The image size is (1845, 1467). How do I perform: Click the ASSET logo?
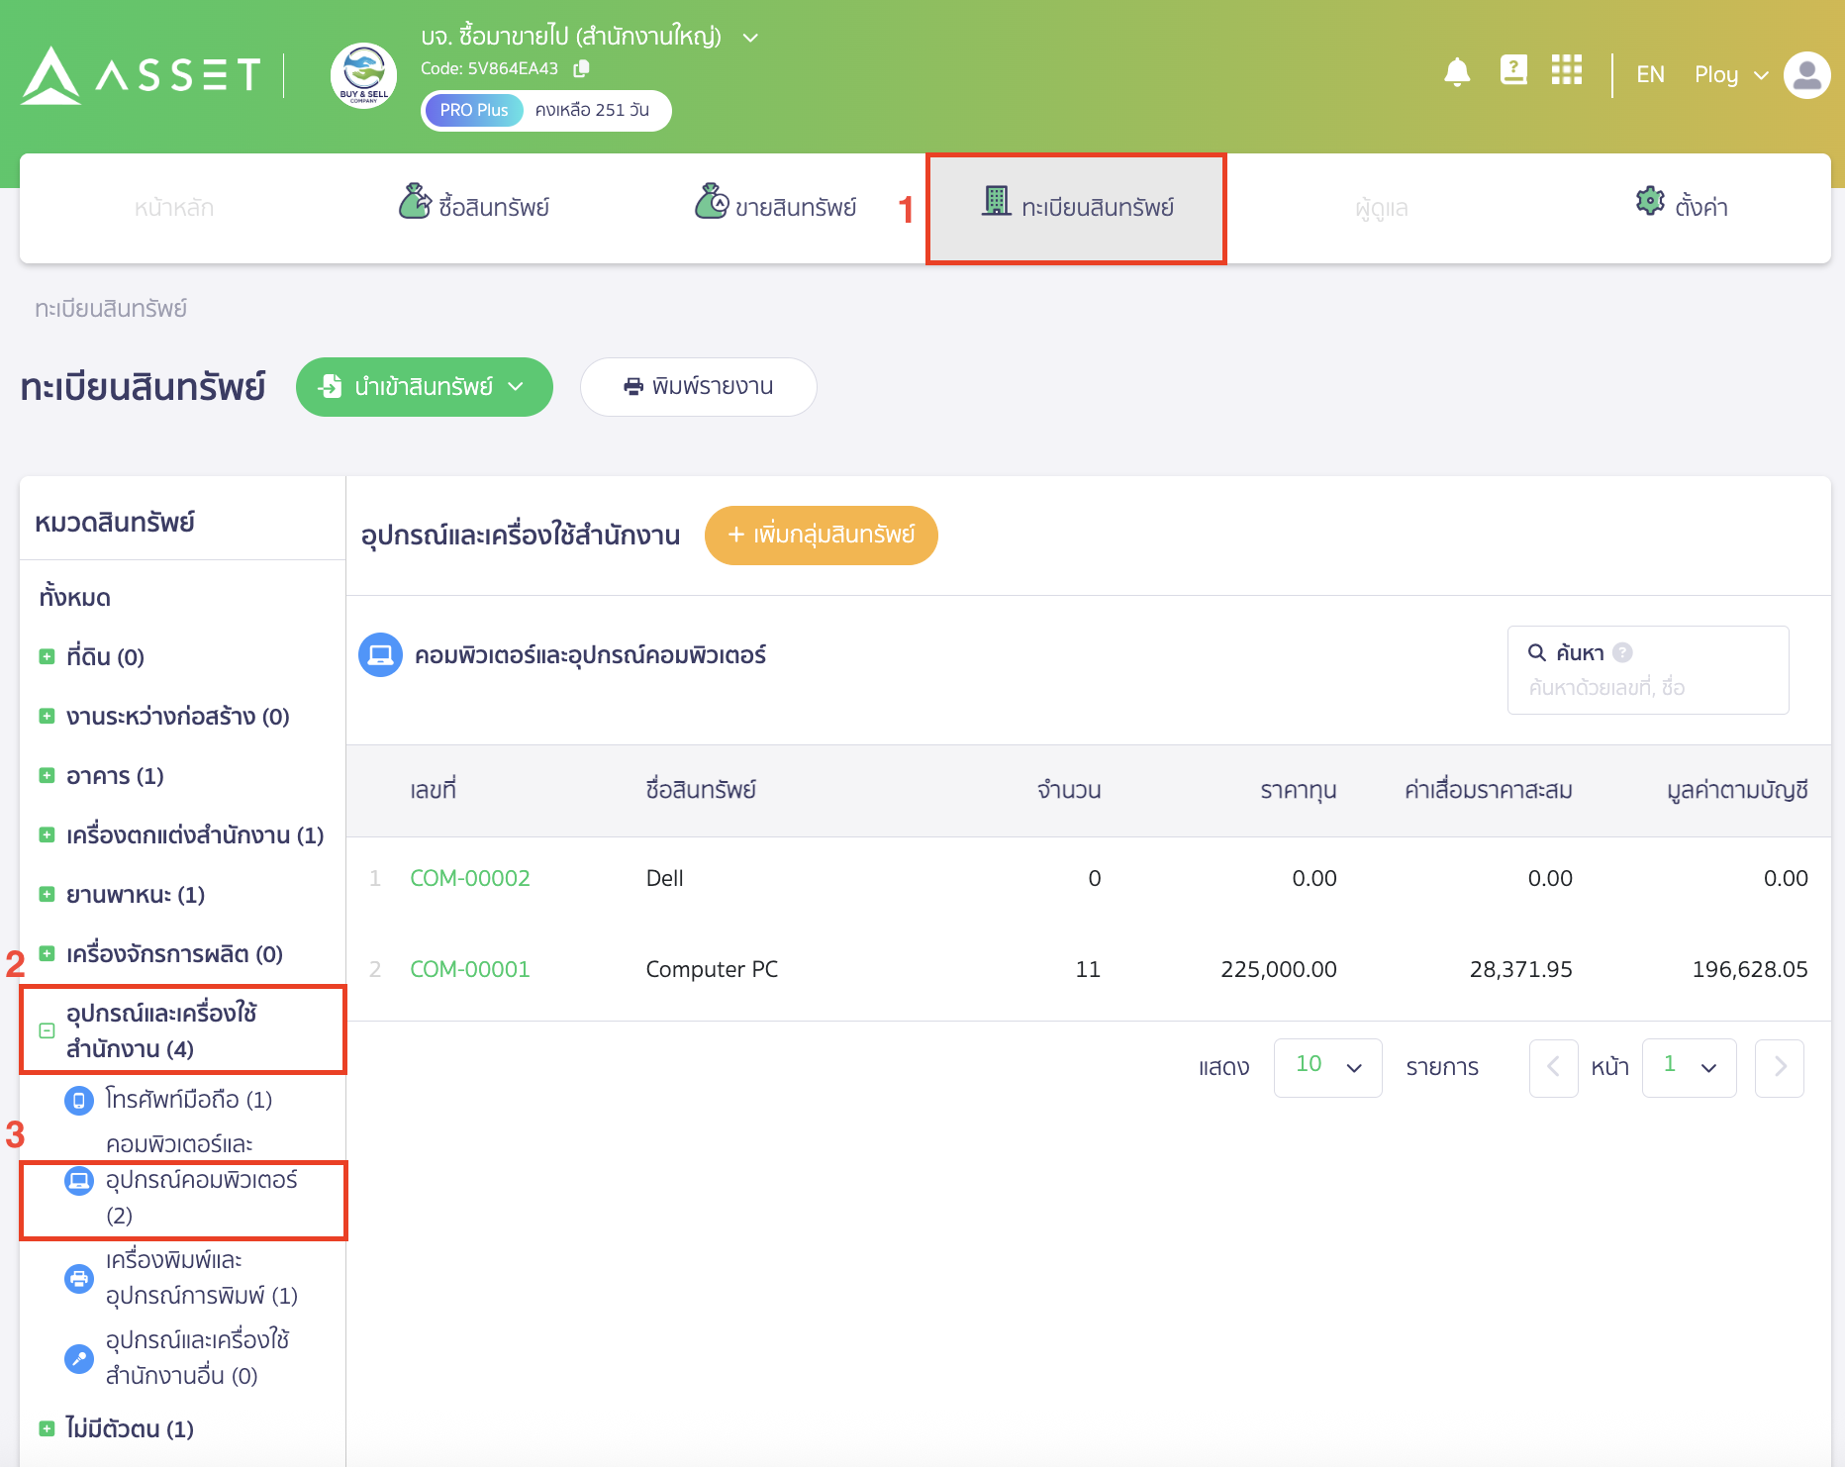click(x=139, y=74)
